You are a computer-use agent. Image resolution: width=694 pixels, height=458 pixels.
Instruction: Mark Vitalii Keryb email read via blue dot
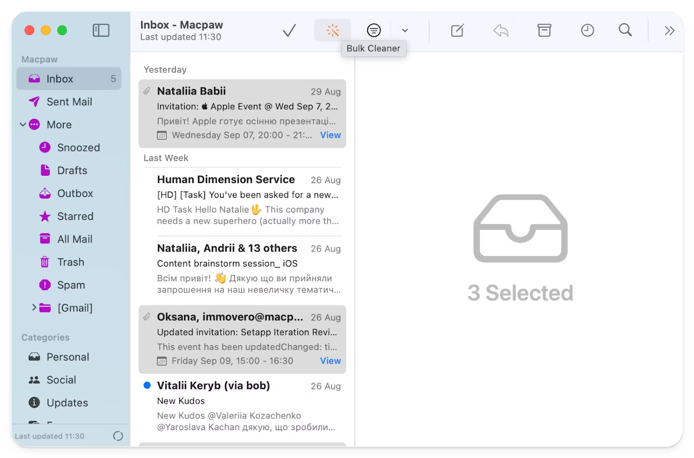pyautogui.click(x=147, y=385)
